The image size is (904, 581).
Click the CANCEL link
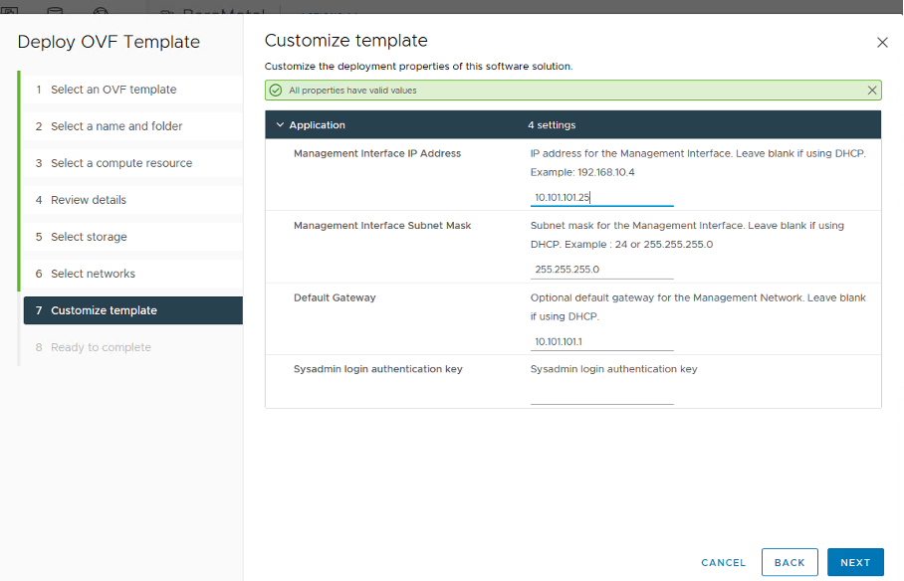pyautogui.click(x=723, y=562)
